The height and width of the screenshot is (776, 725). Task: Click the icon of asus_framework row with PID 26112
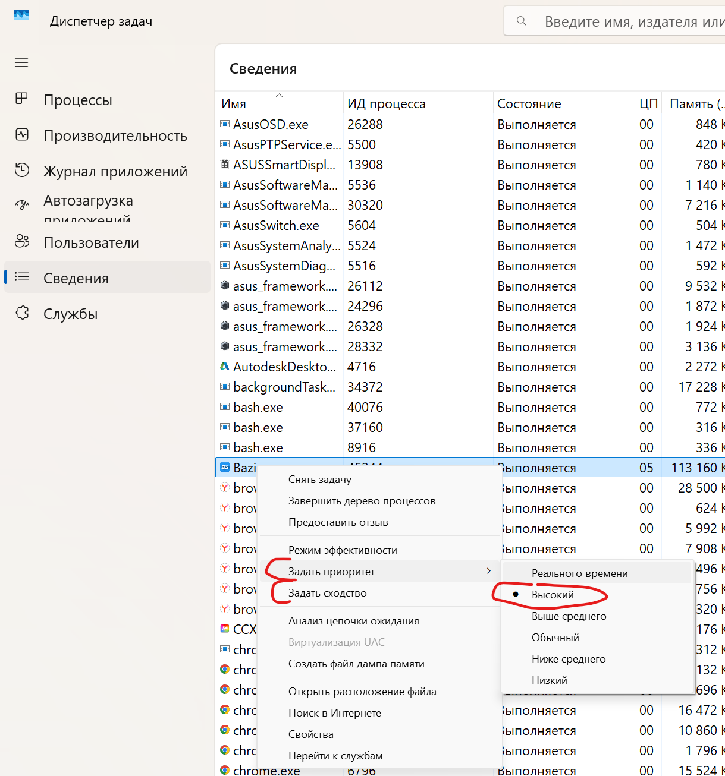(225, 286)
